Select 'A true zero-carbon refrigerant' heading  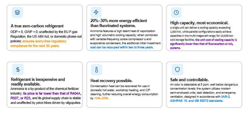click(37, 26)
